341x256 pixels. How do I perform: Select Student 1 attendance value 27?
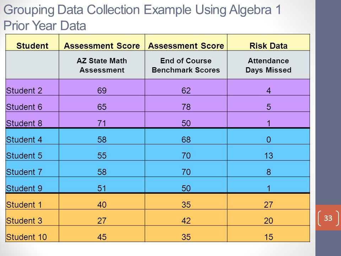tap(269, 205)
